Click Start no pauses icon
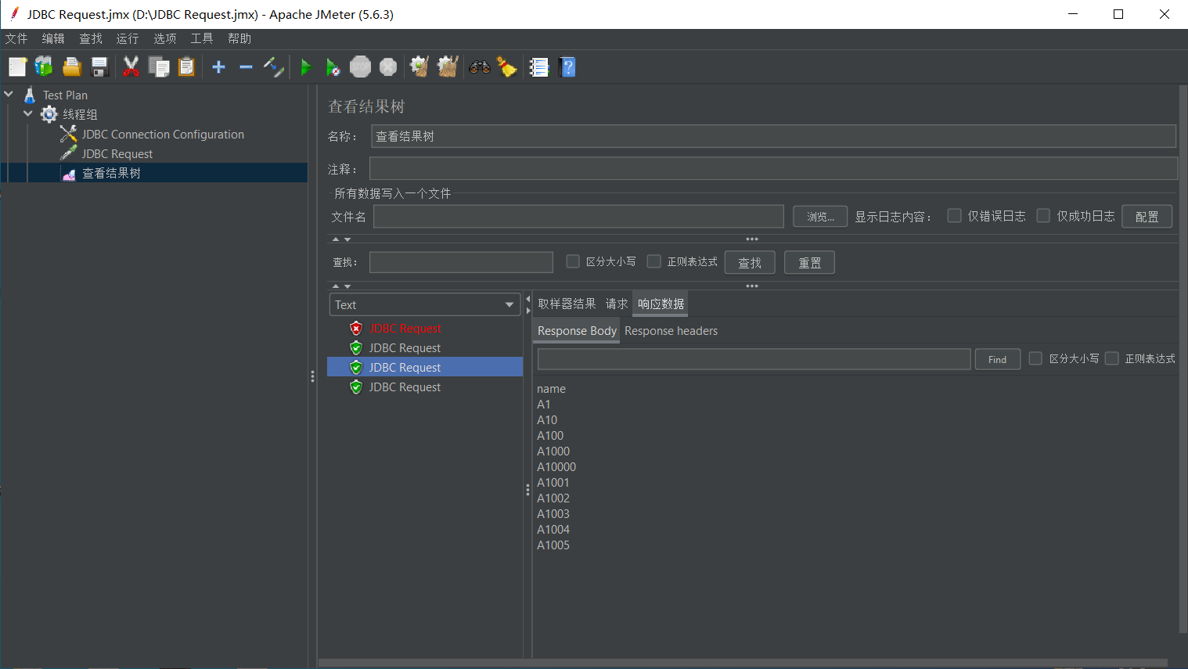The width and height of the screenshot is (1188, 669). (333, 67)
